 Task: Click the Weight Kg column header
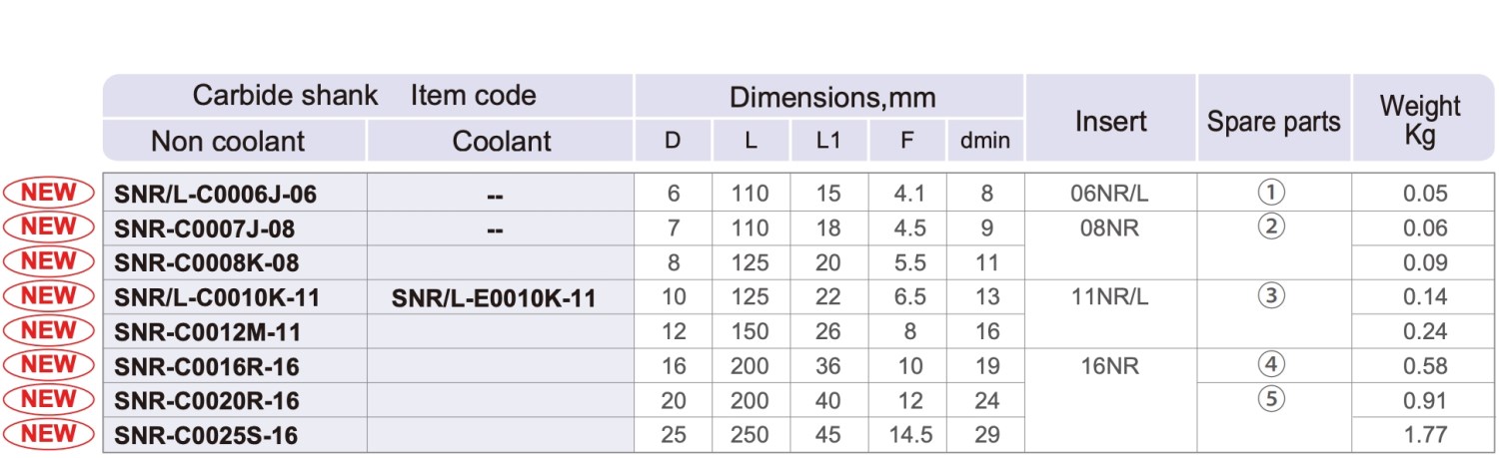tap(1420, 120)
